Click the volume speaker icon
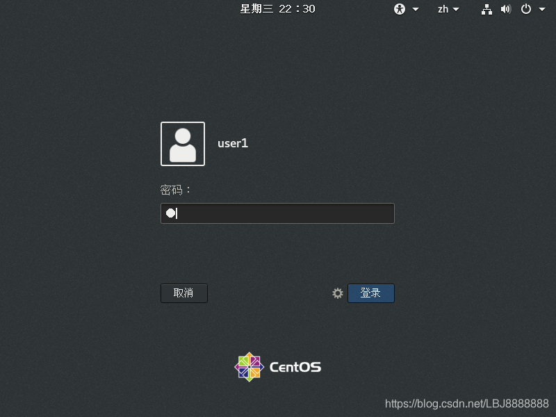This screenshot has height=417, width=556. point(506,9)
